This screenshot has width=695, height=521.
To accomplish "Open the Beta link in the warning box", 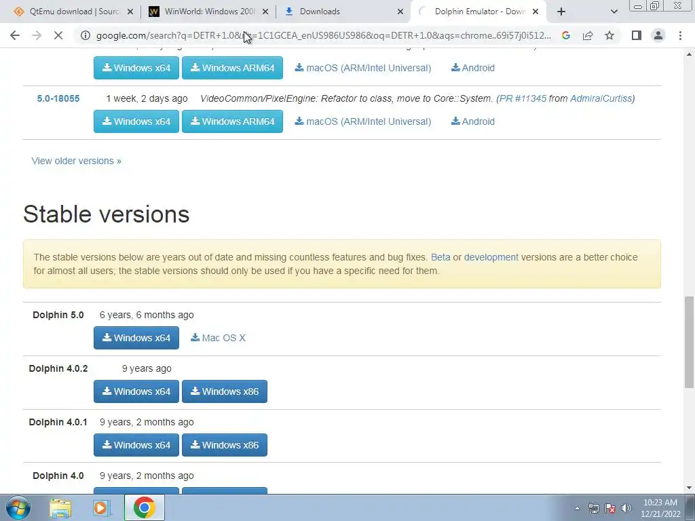I will [440, 257].
